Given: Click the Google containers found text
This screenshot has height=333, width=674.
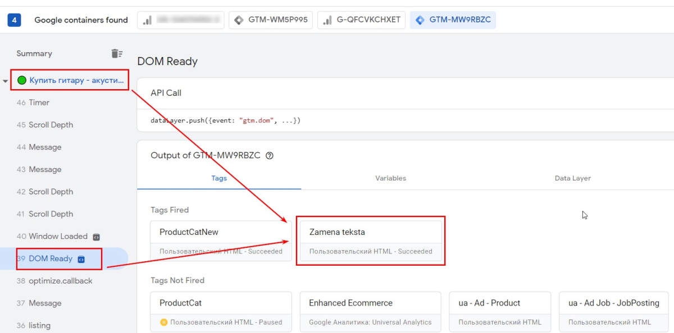Looking at the screenshot, I should click(x=81, y=20).
